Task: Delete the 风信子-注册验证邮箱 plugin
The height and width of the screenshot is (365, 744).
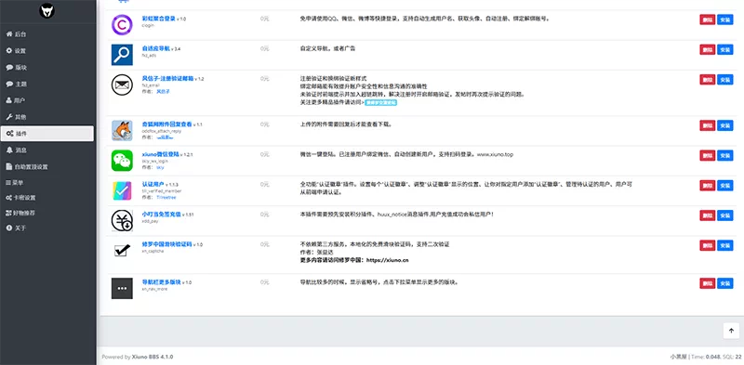Action: coord(707,80)
